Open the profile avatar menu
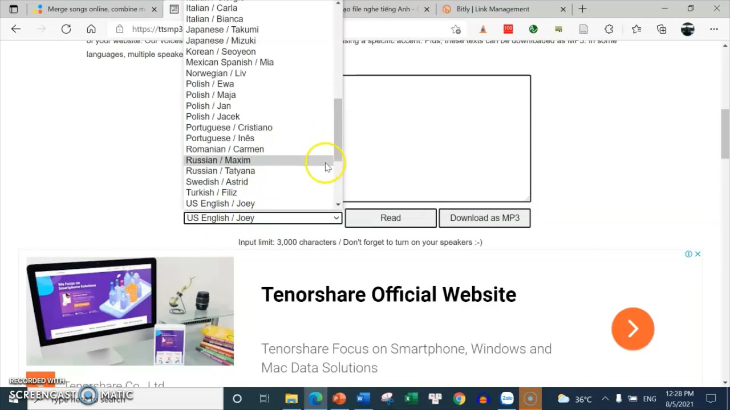The image size is (730, 410). tap(688, 29)
